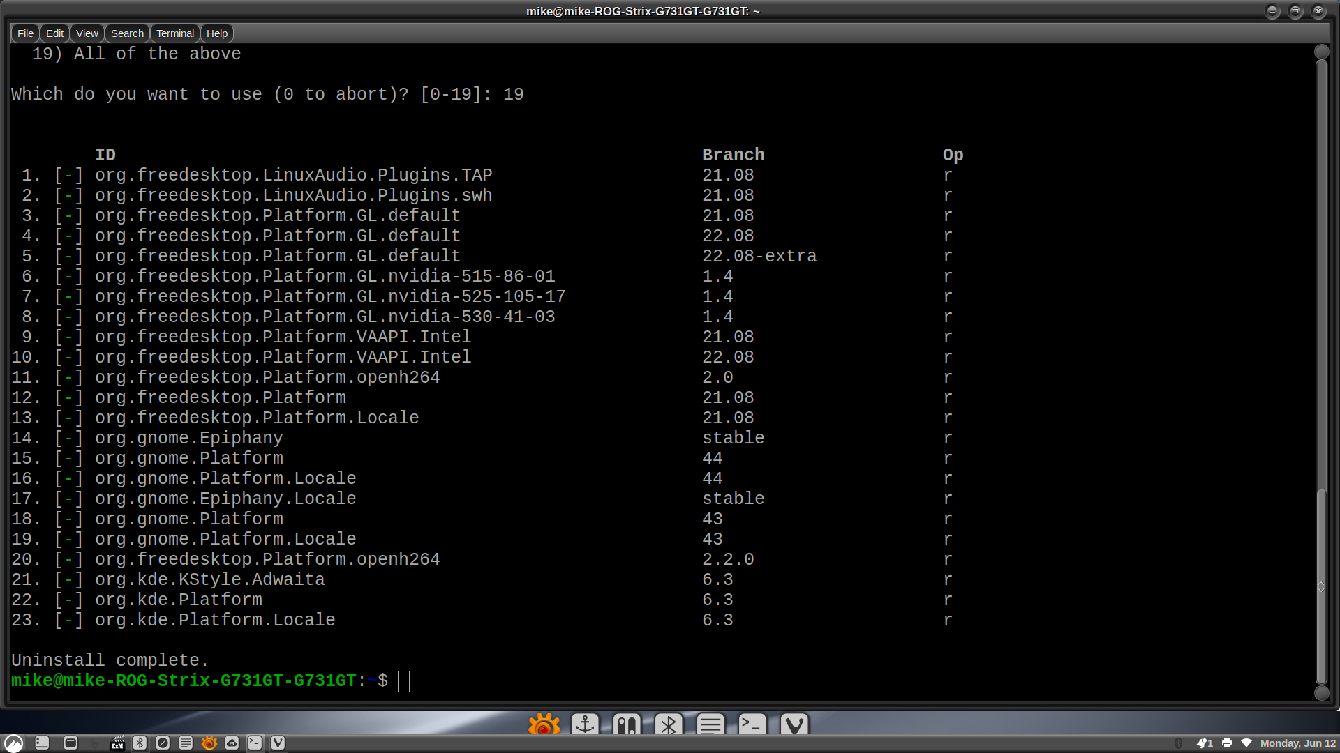Open the text editor icon in the dock

[710, 724]
